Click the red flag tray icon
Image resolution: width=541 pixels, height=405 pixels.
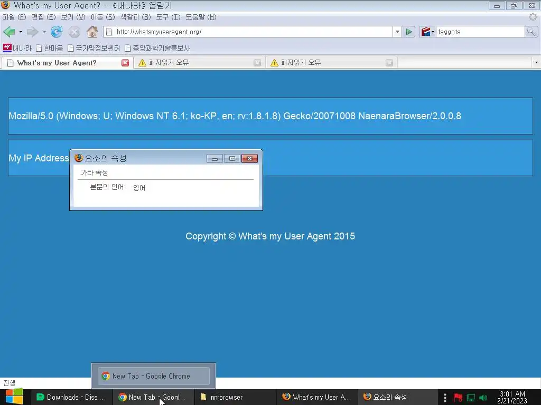click(458, 398)
